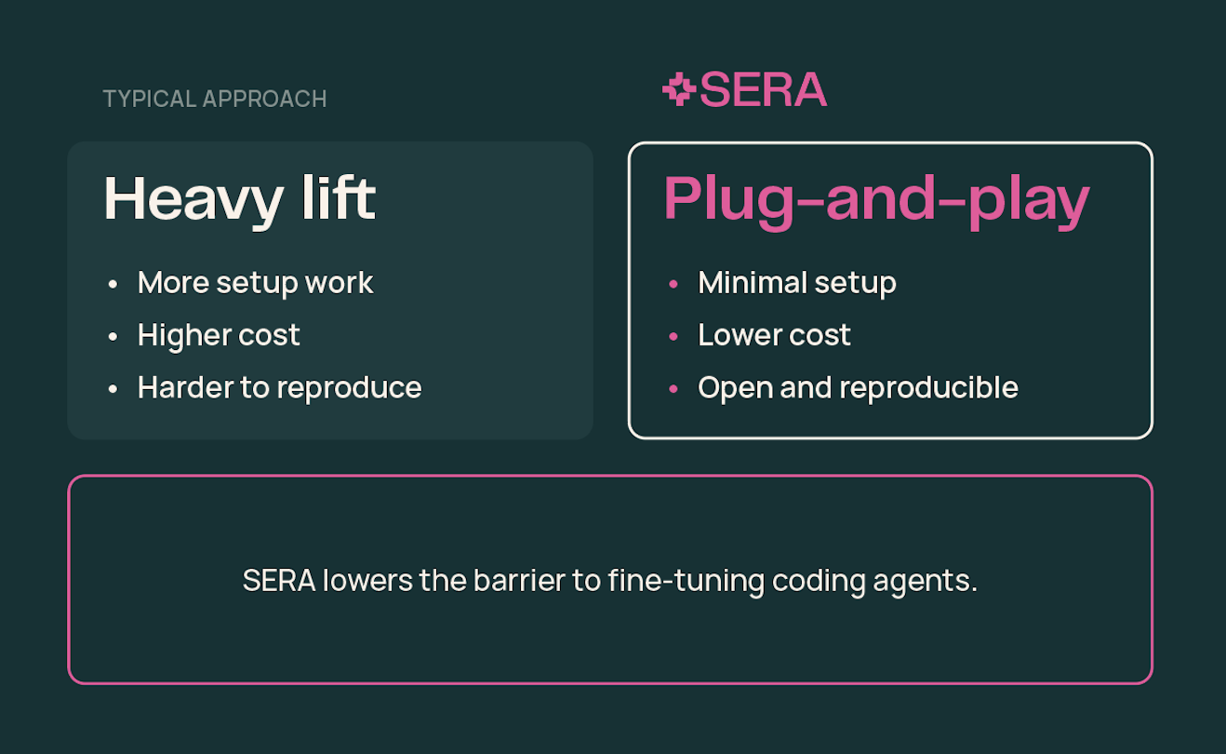Viewport: 1226px width, 754px height.
Task: Select the TYPICAL APPROACH label
Action: pyautogui.click(x=215, y=99)
